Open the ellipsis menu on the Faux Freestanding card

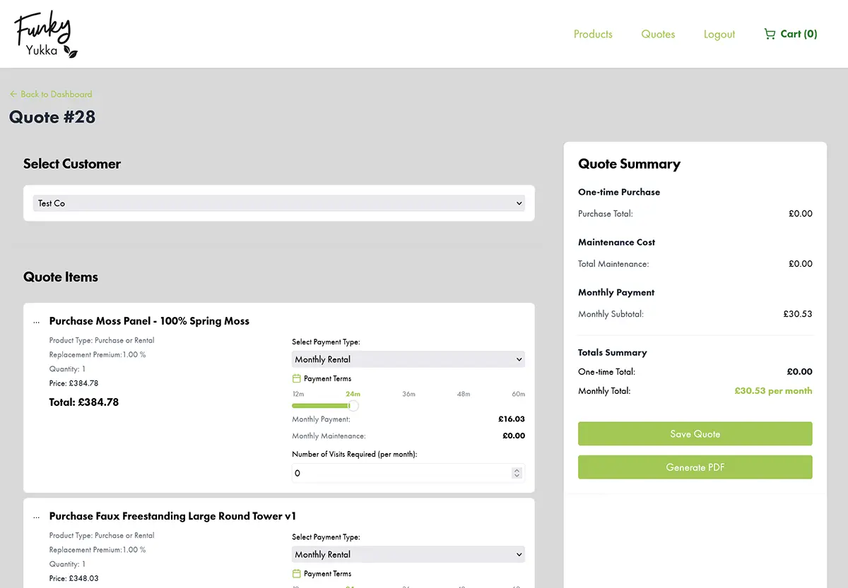tap(36, 516)
